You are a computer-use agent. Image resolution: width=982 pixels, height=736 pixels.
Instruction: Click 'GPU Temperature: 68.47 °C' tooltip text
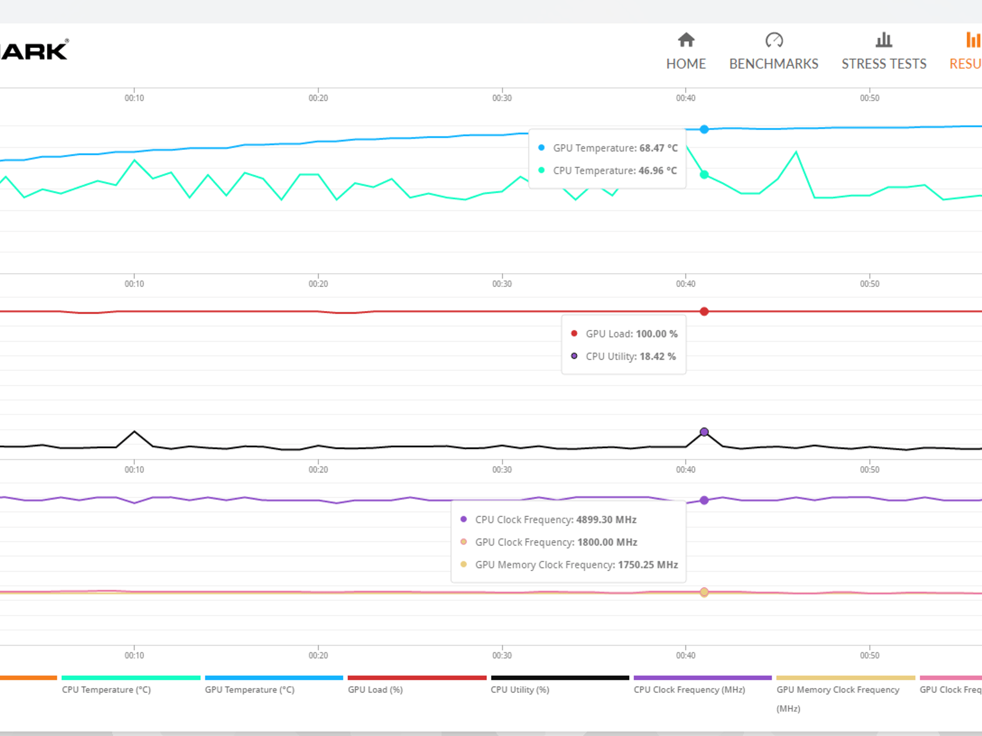615,148
